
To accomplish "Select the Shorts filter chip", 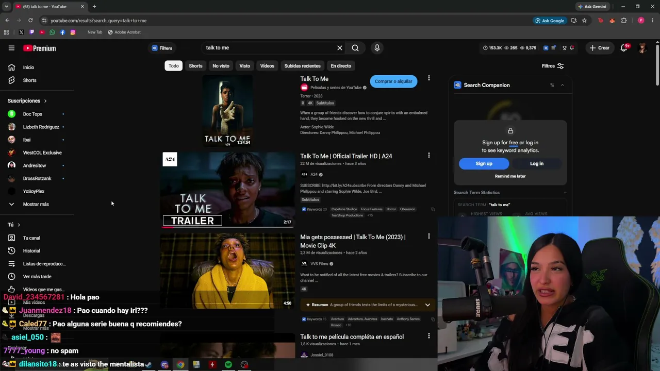I will [x=195, y=66].
